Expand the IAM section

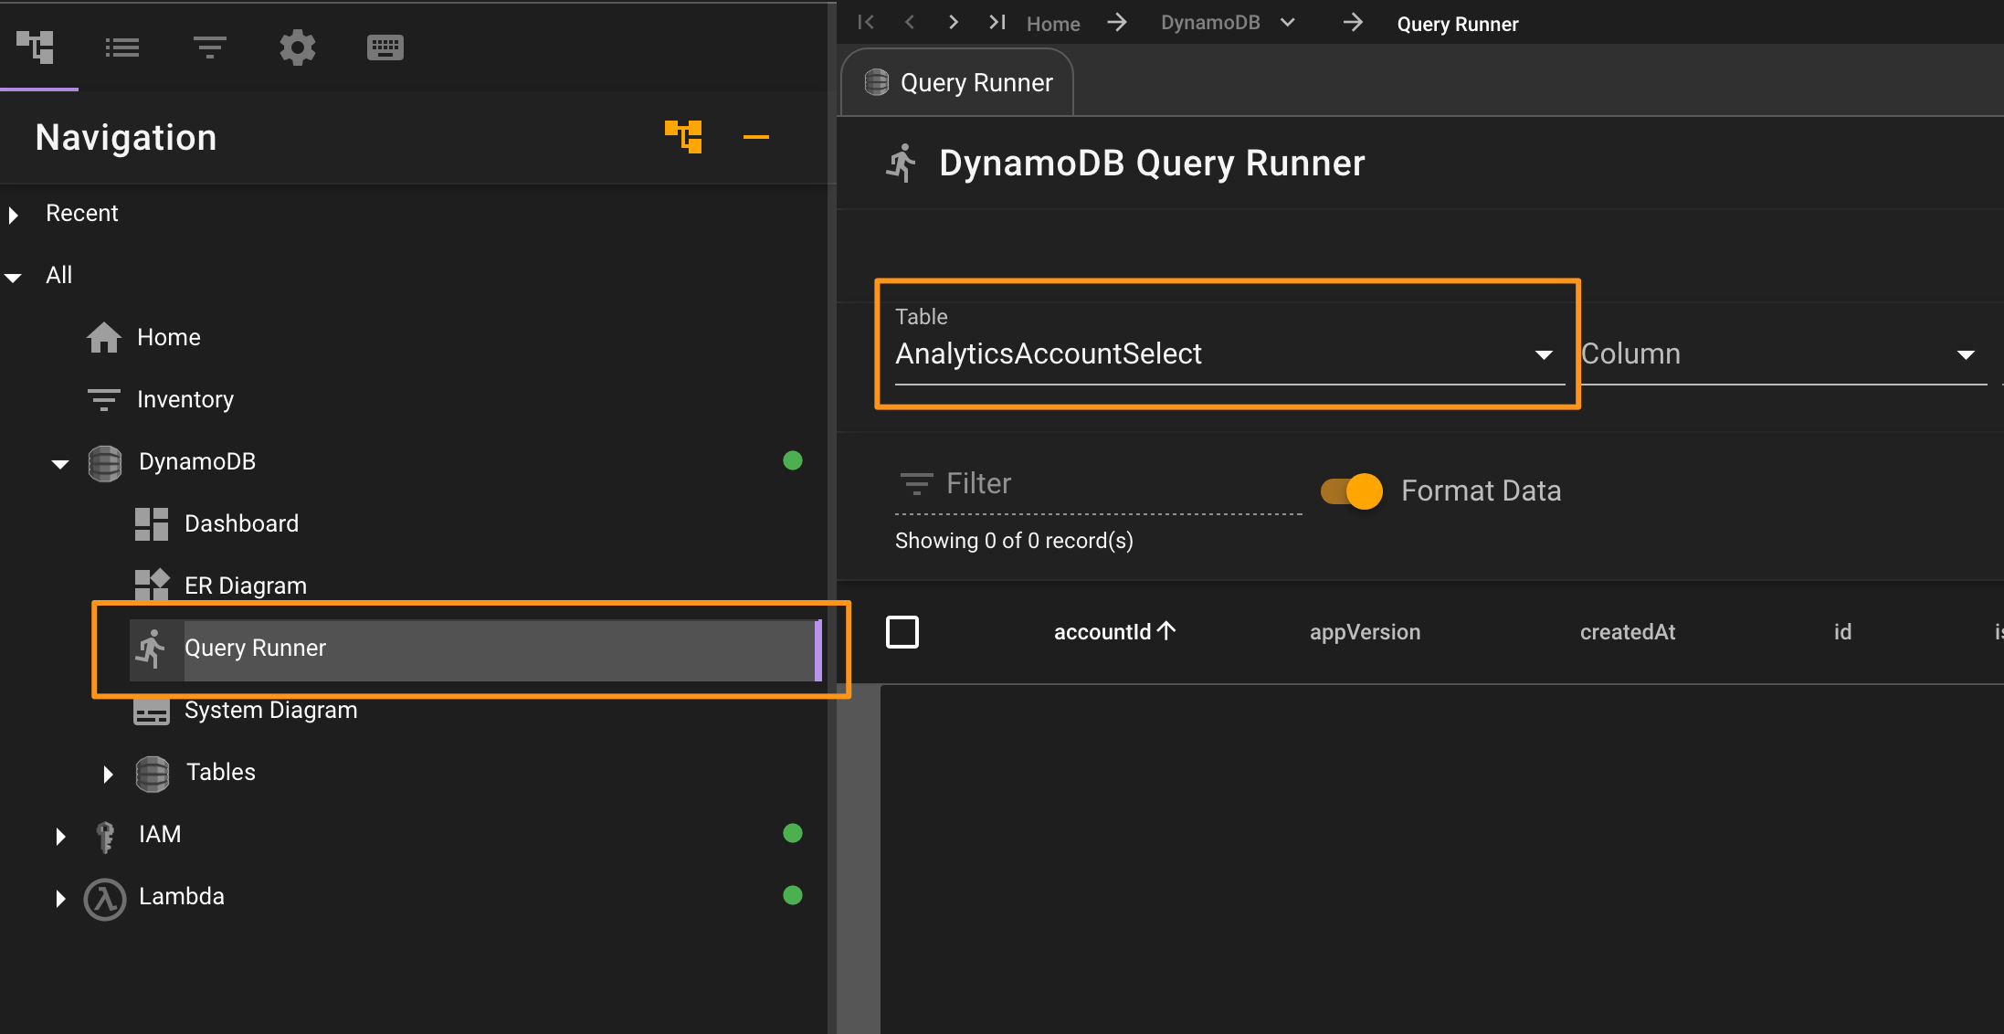point(60,834)
